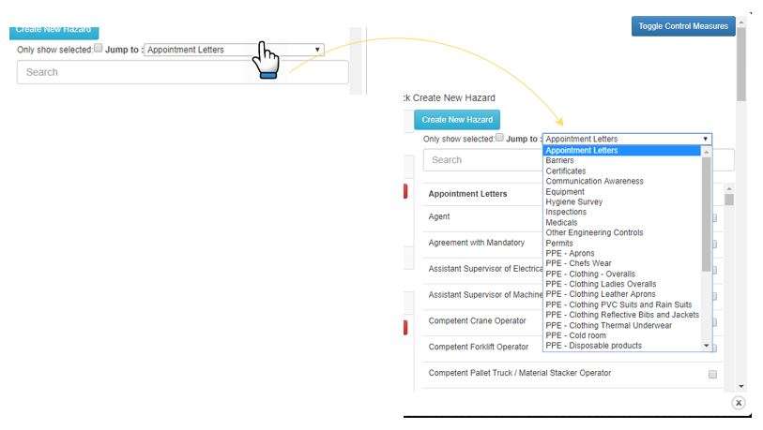
Task: Click Competent Forklift Operator row
Action: click(479, 347)
